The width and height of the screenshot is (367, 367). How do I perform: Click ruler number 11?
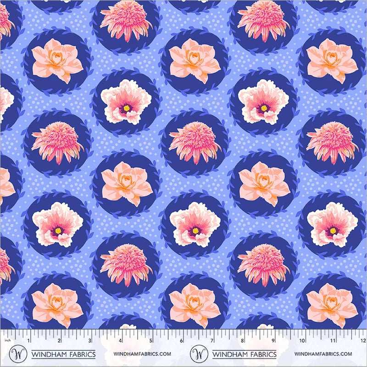[333, 340]
